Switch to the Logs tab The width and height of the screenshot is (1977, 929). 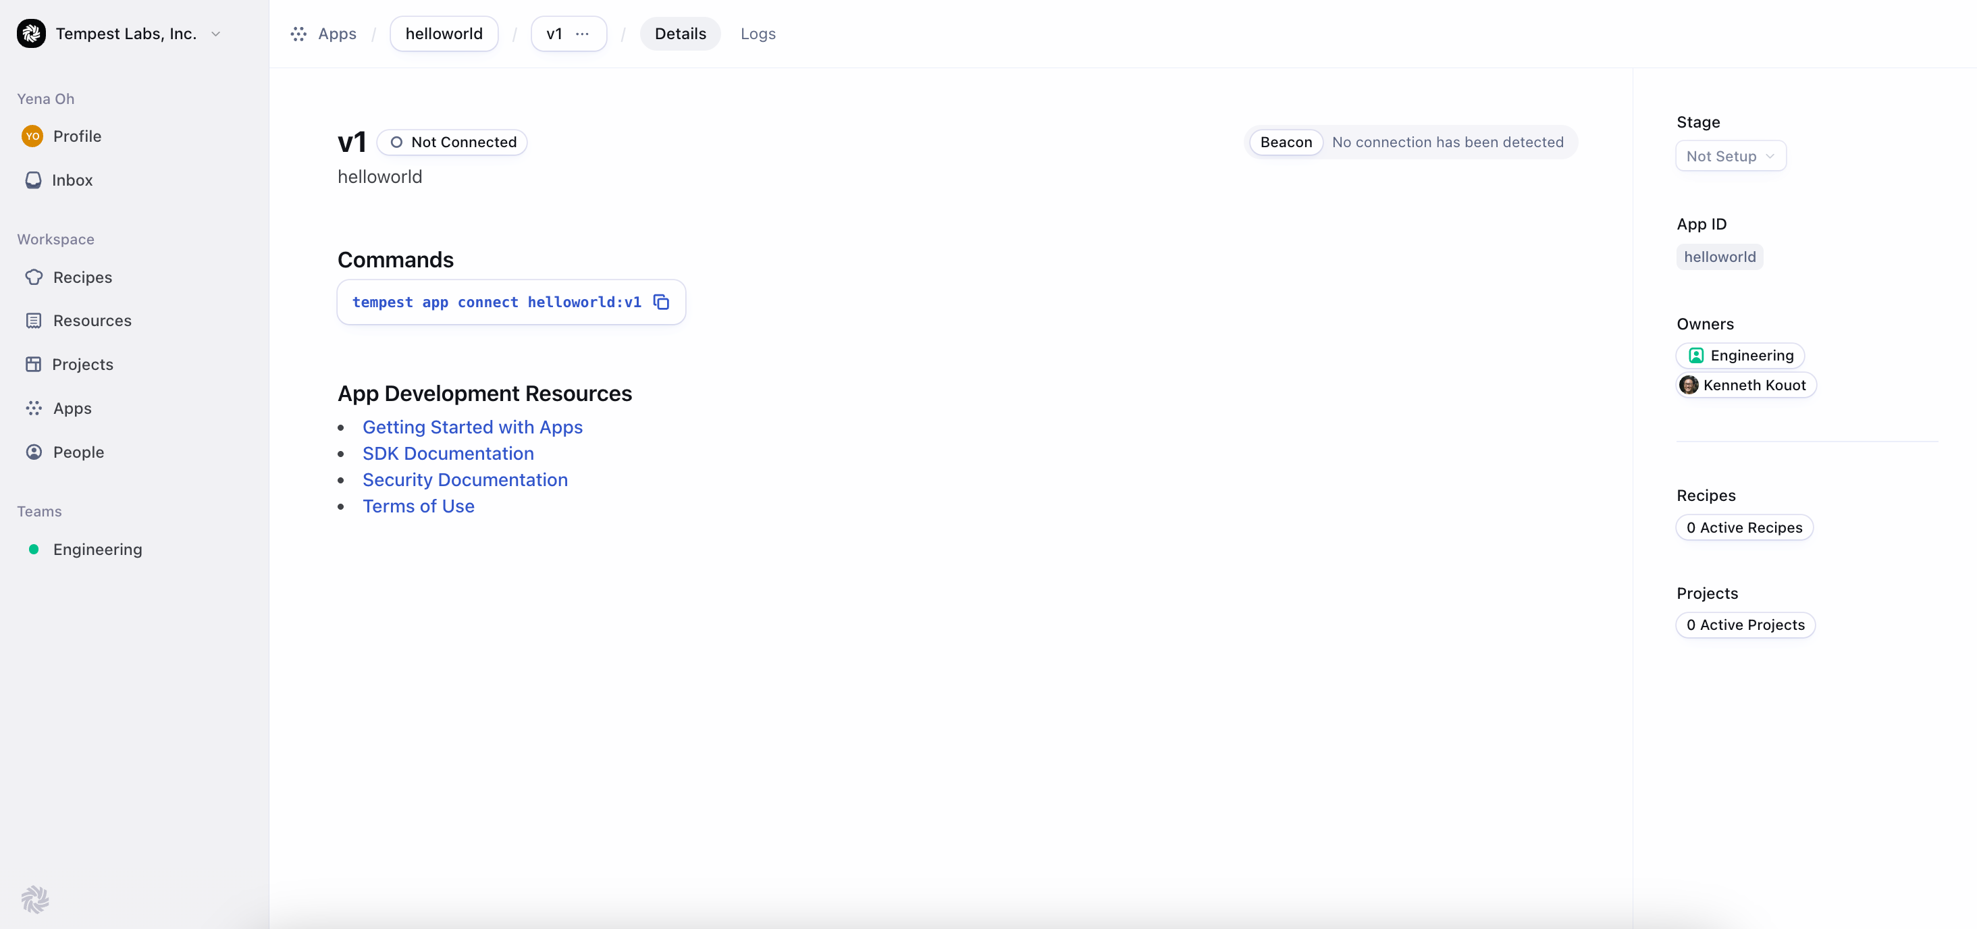[x=758, y=34]
